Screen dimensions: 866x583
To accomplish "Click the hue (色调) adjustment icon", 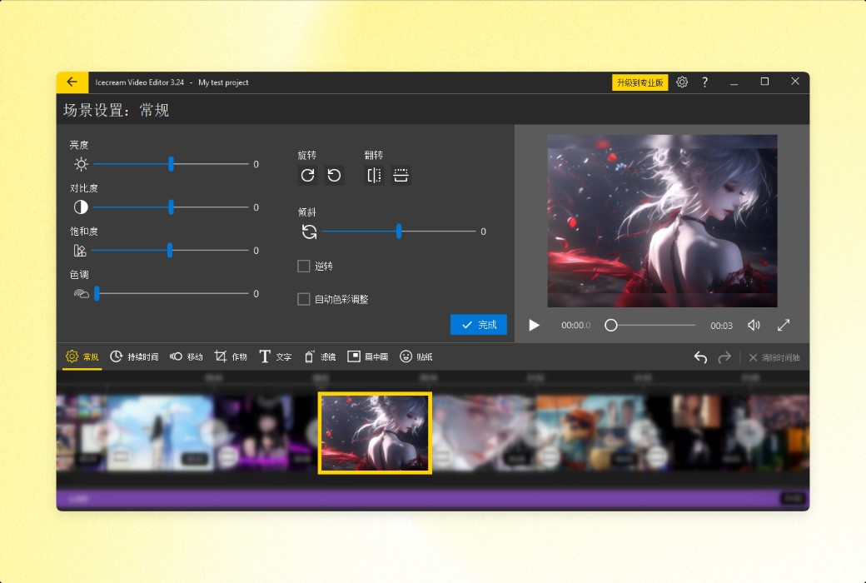I will coord(80,293).
